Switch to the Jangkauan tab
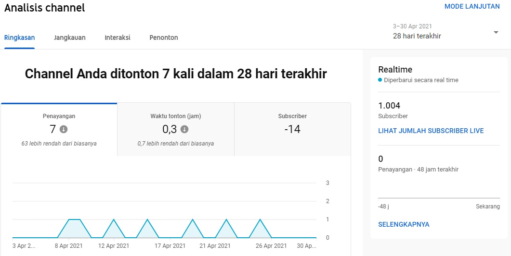This screenshot has height=256, width=511. coord(70,37)
